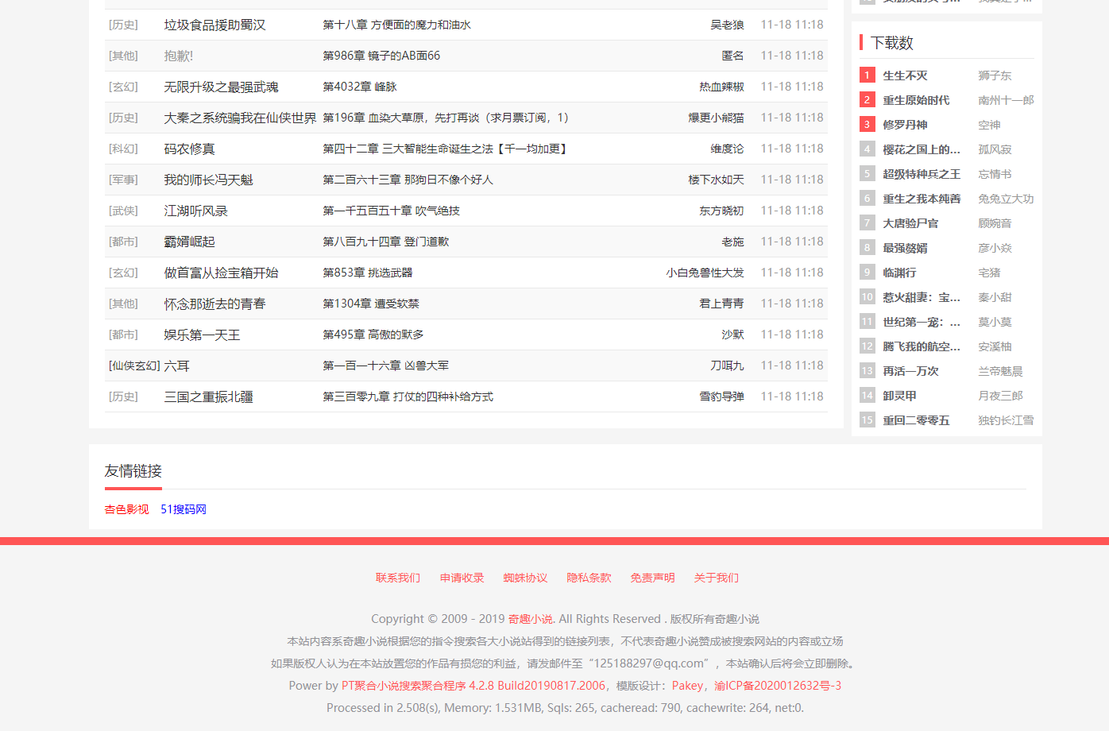Open 三国之重振北疆 novel page

click(208, 397)
